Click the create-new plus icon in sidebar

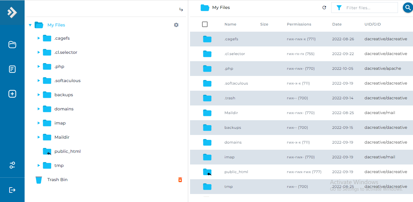click(12, 94)
